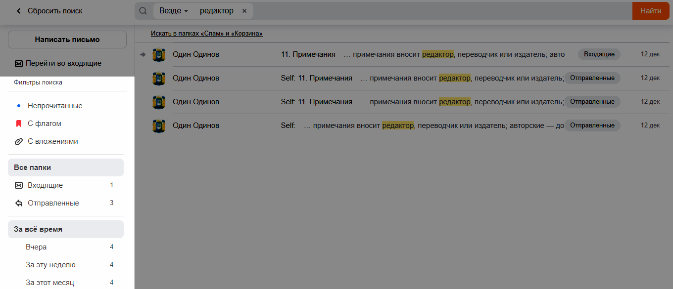Click avatar of the first Один Одинов email
The image size is (673, 289).
click(x=158, y=54)
